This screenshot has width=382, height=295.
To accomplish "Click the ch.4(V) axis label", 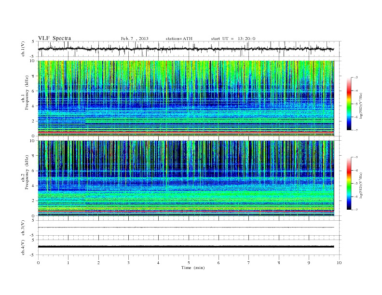I will tap(23, 247).
